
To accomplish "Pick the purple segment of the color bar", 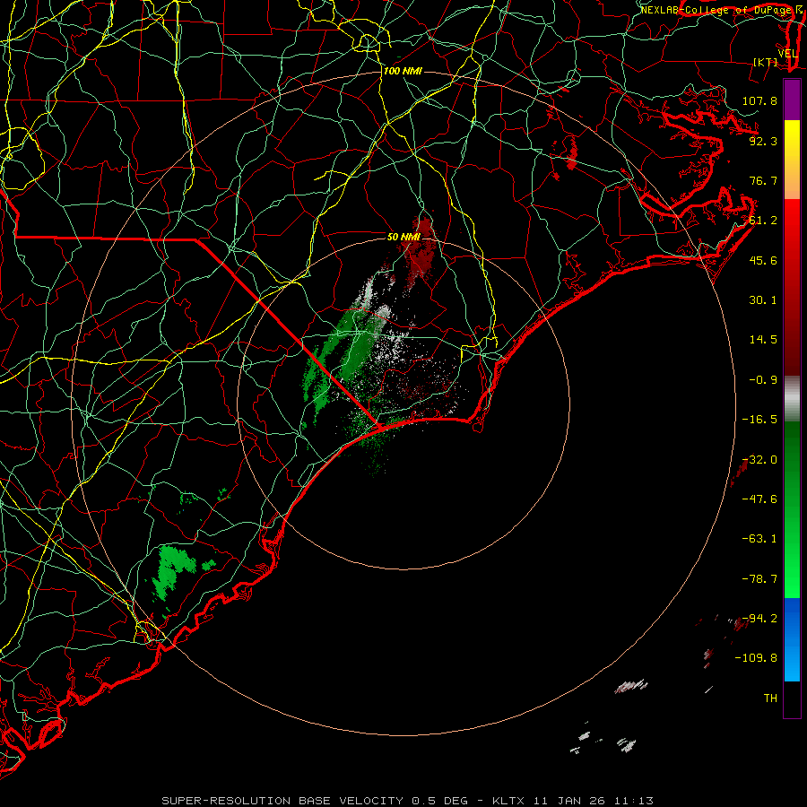I will click(792, 100).
